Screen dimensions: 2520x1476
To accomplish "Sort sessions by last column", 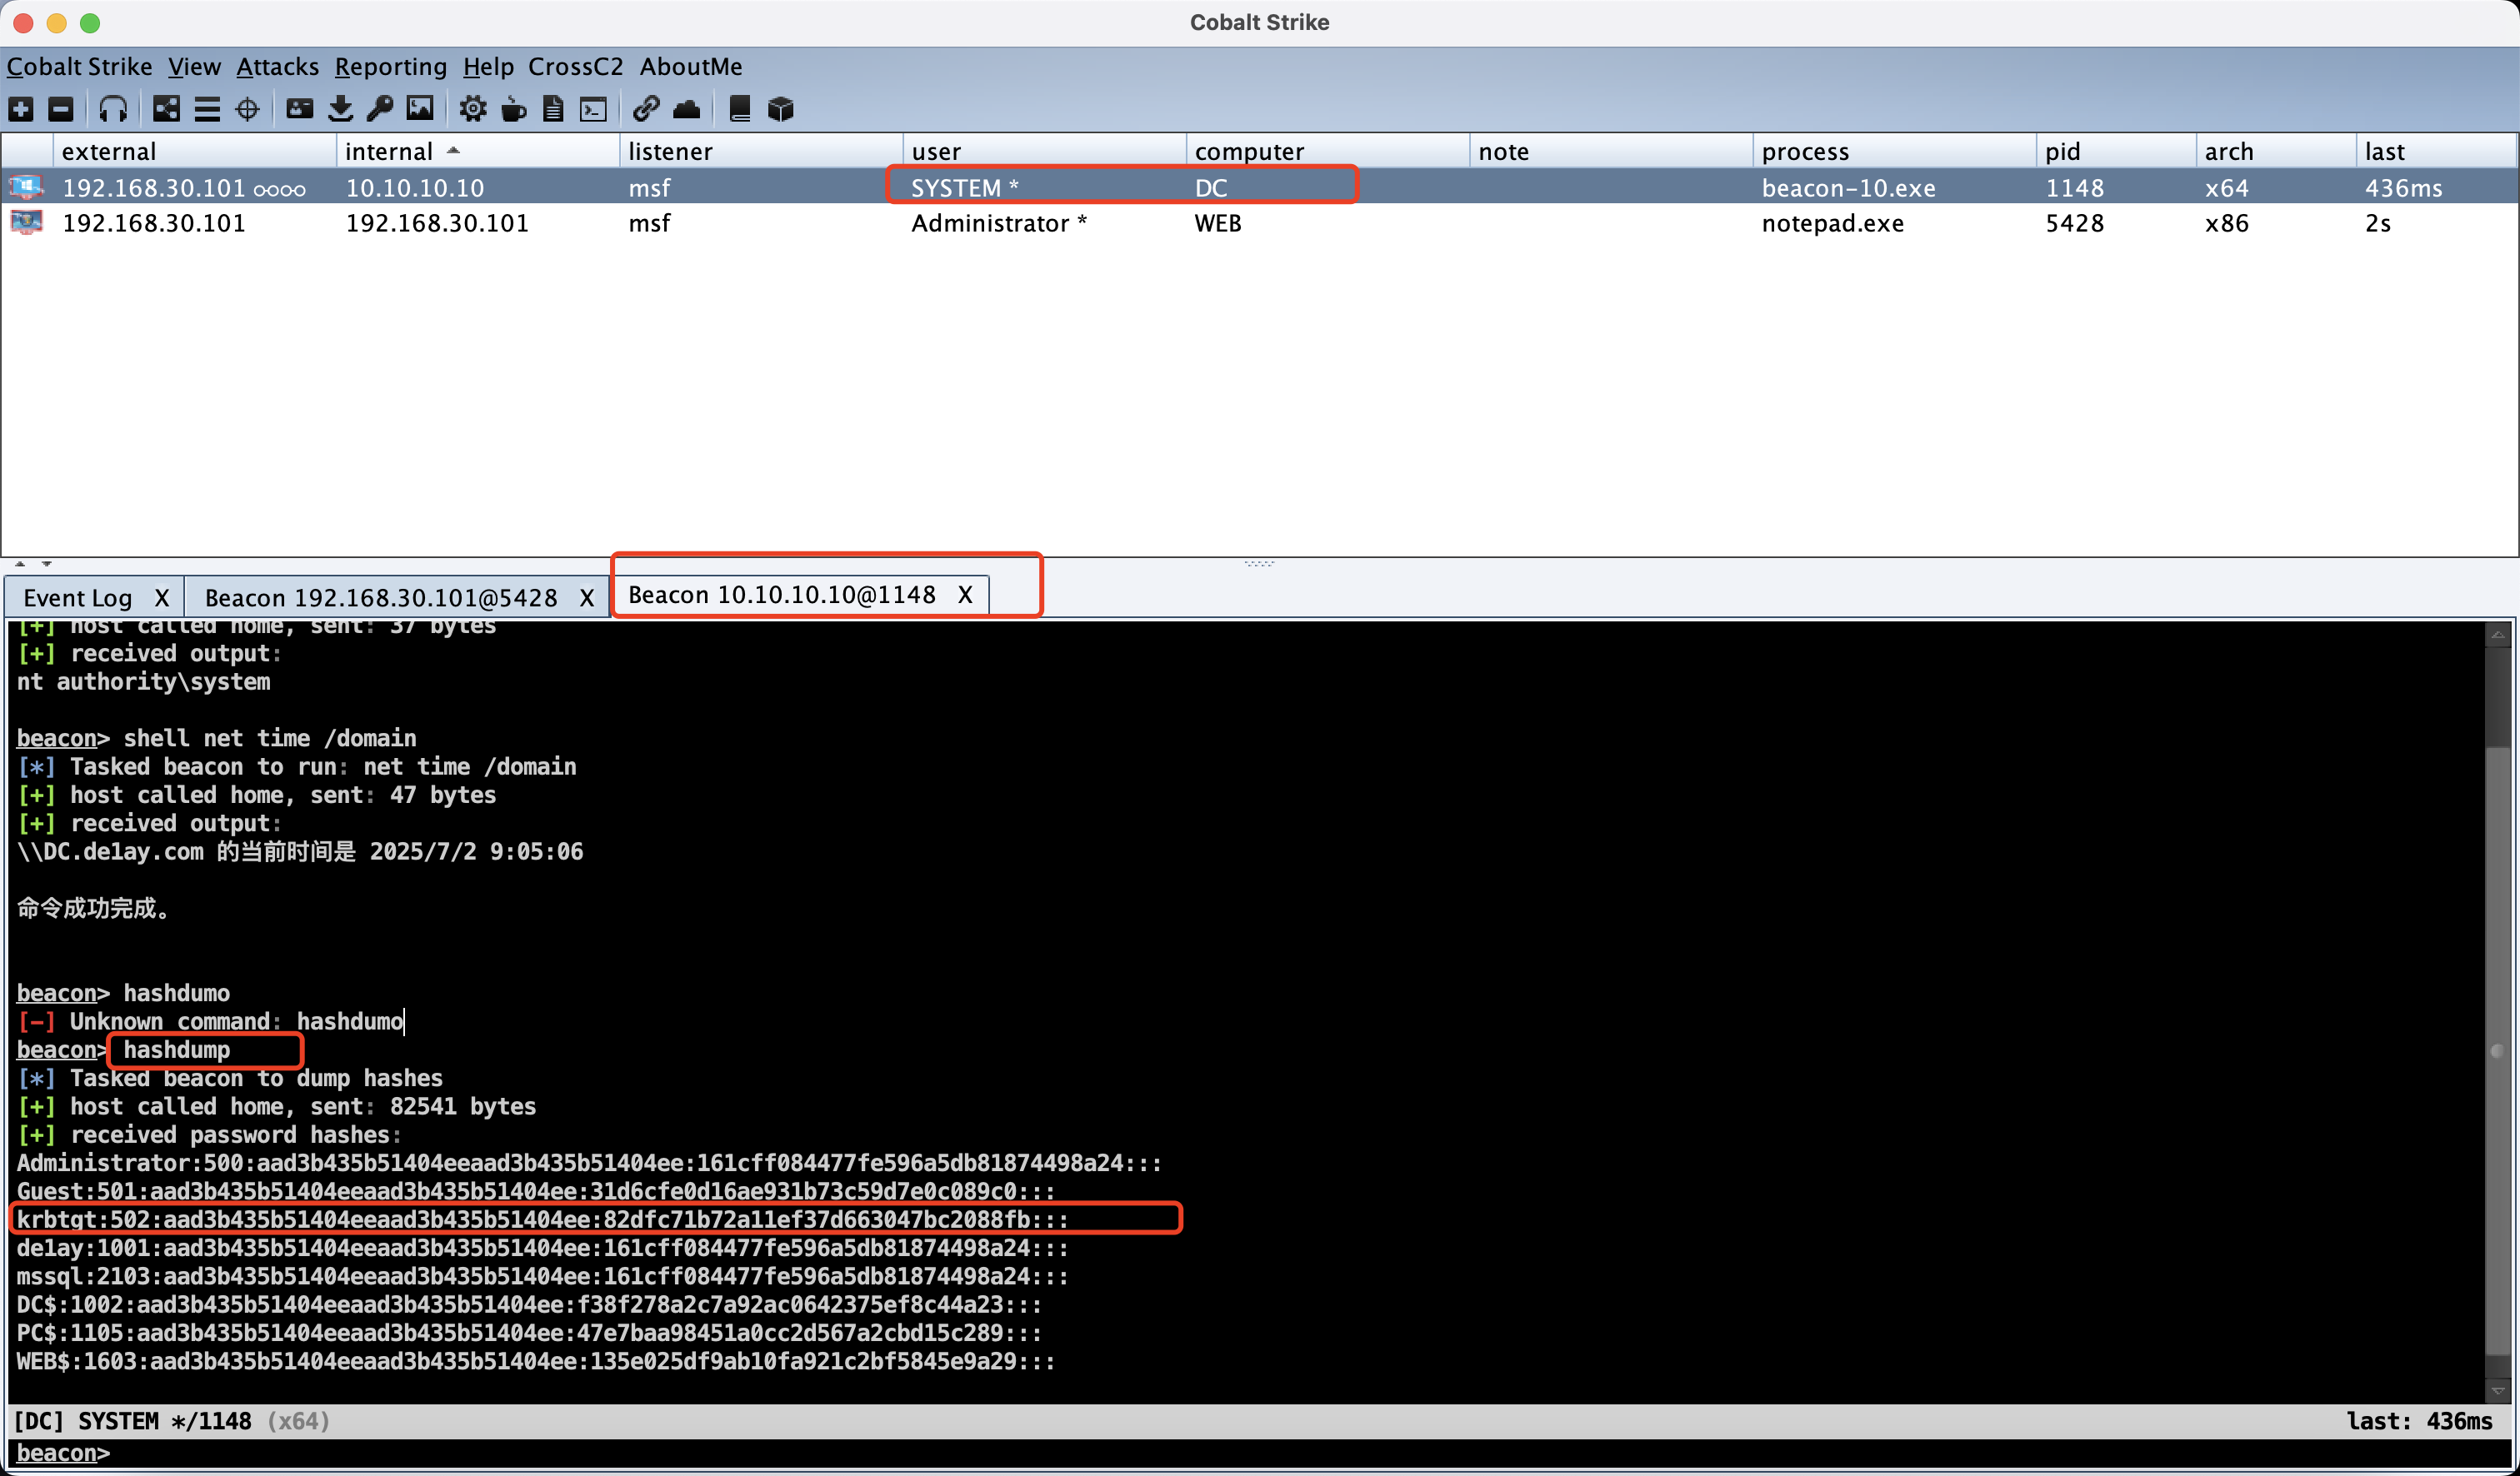I will pyautogui.click(x=2435, y=151).
